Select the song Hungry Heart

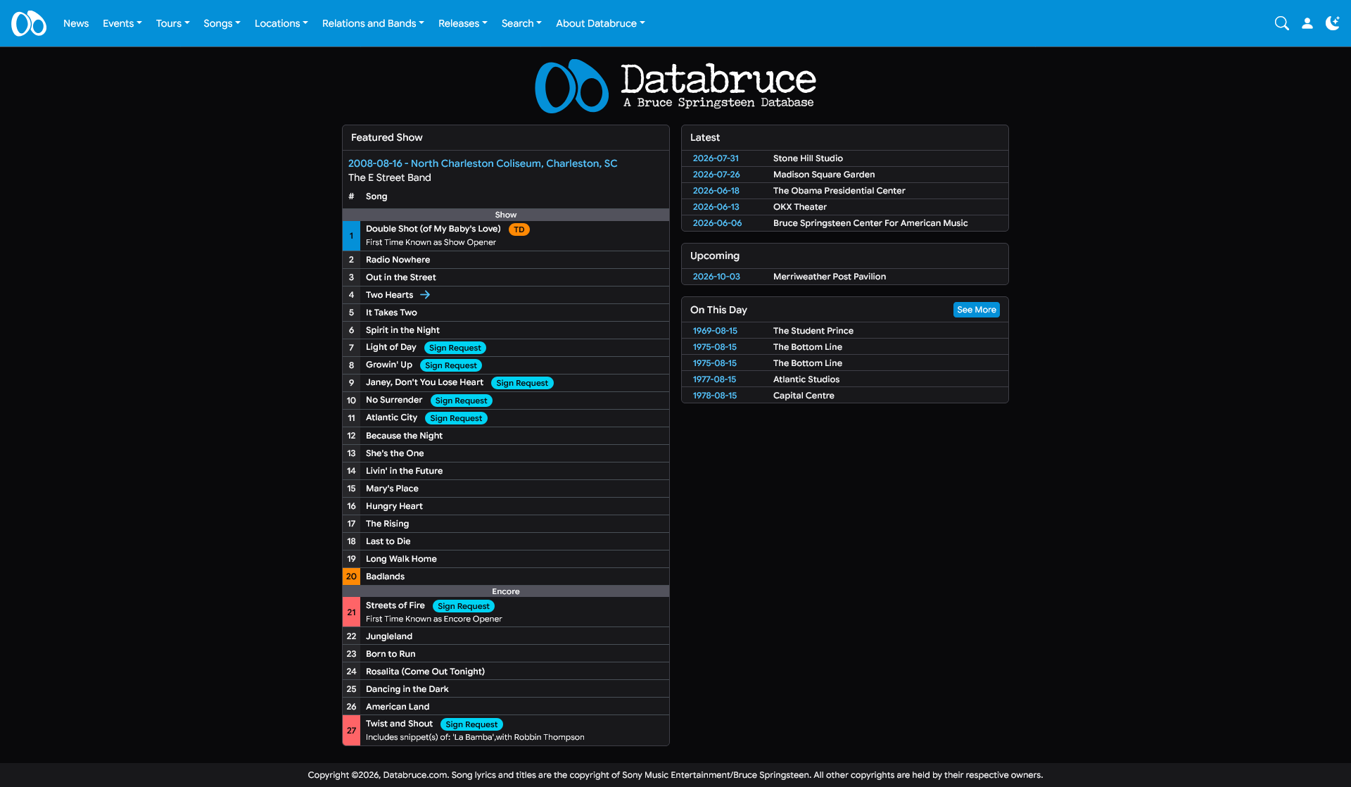[394, 506]
